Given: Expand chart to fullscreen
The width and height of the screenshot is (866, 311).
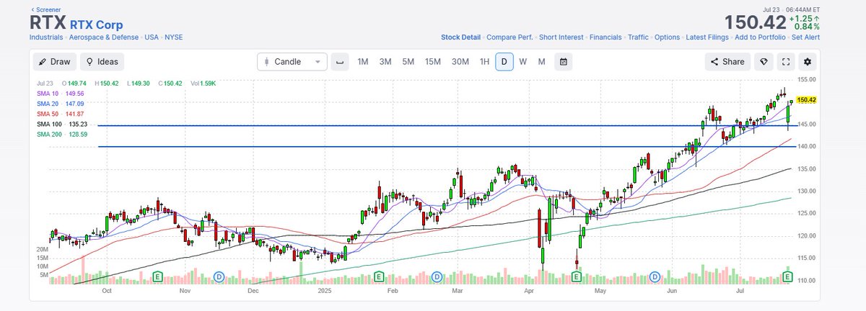Looking at the screenshot, I should [x=786, y=62].
